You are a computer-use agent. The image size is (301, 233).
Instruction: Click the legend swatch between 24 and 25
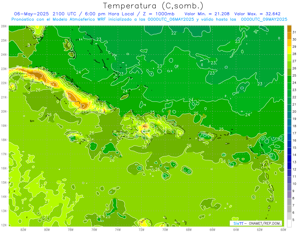(289, 79)
